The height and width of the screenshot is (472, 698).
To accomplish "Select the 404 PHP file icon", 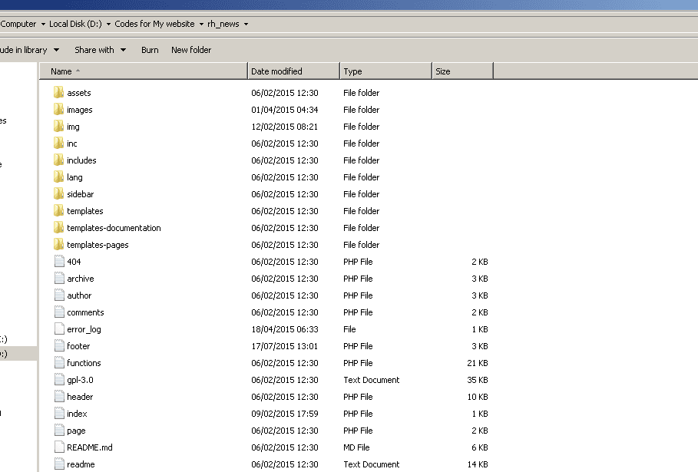I will [x=59, y=262].
